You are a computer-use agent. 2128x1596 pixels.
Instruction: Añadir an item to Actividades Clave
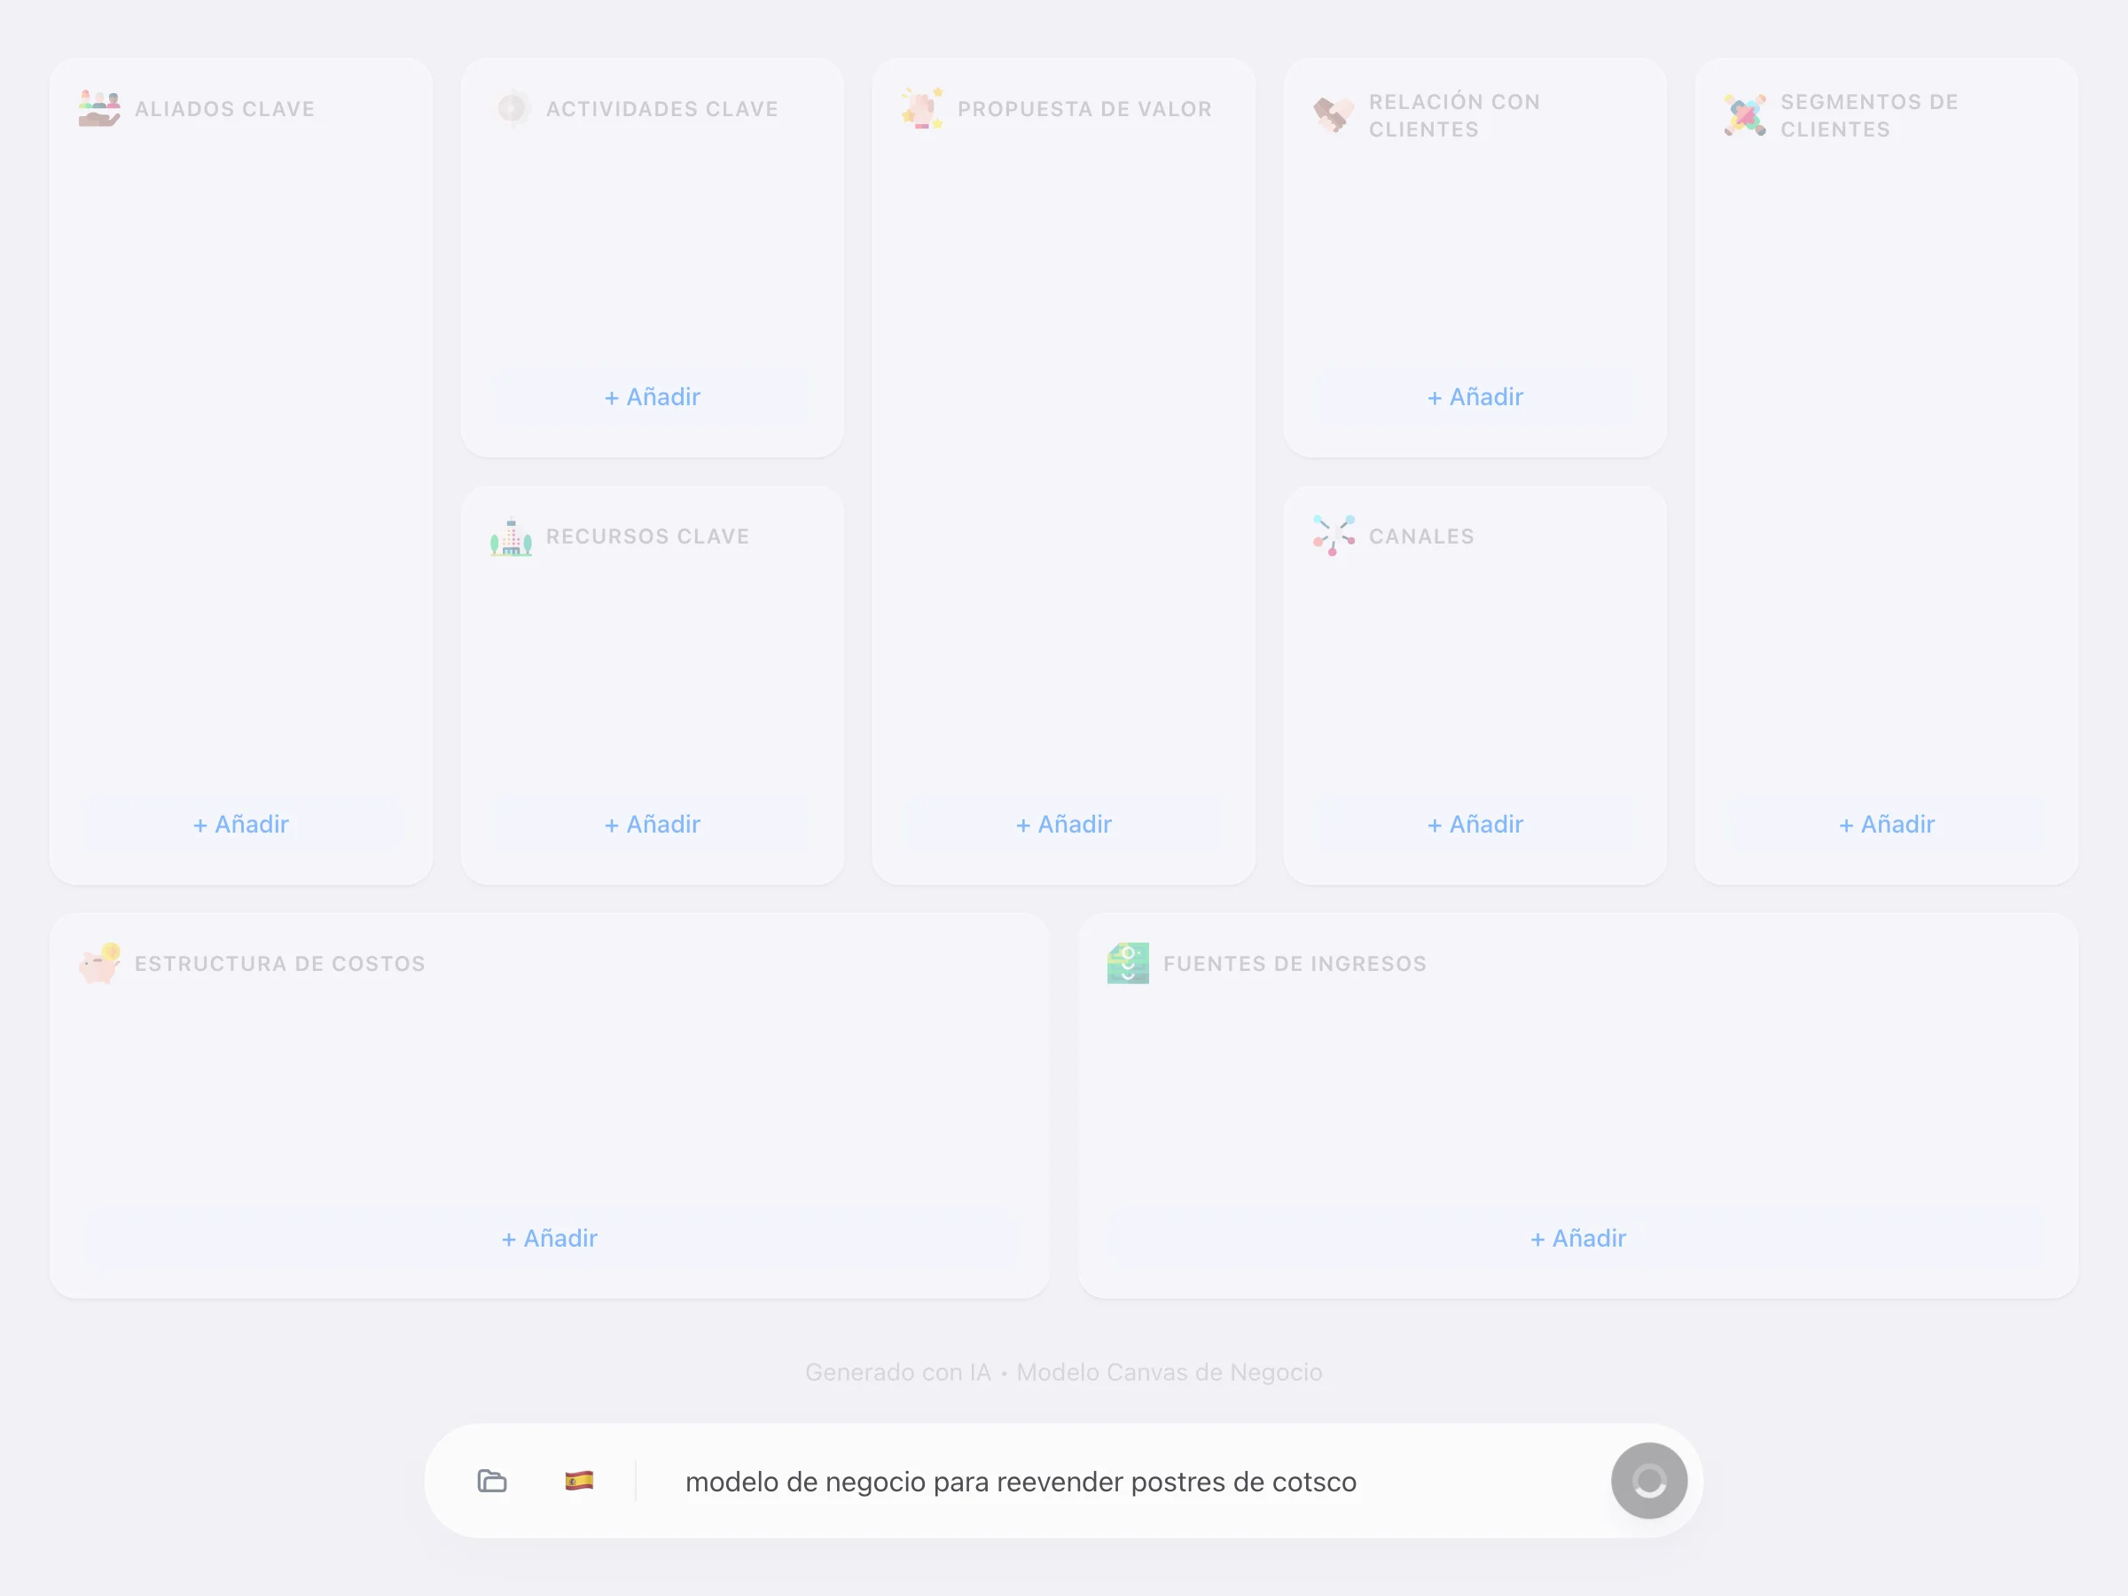coord(652,396)
